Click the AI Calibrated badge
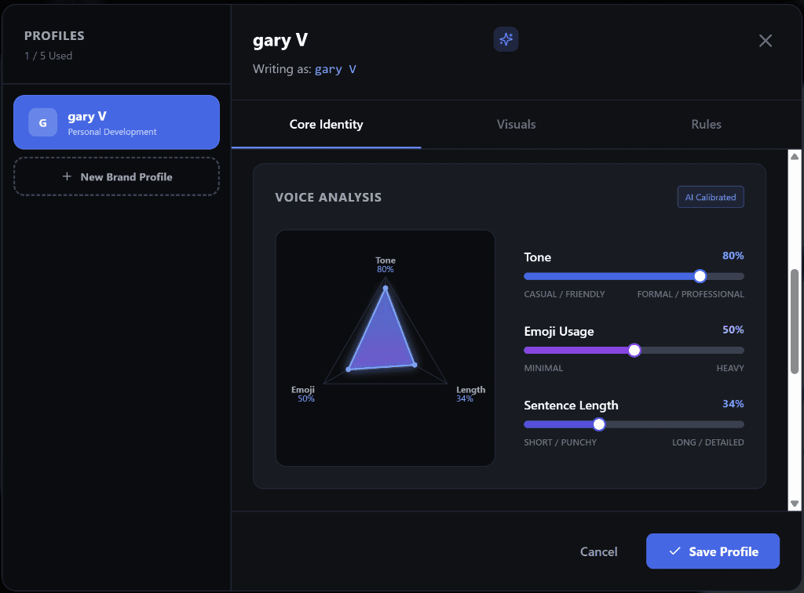Image resolution: width=804 pixels, height=593 pixels. pyautogui.click(x=710, y=198)
